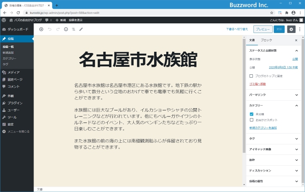305x192 pixels.
Task: Collapse the menu with メニューを閉じる
Action: pos(17,131)
